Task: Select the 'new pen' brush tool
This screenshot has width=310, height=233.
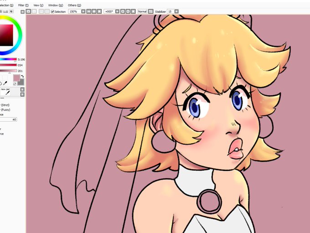Action: click(x=5, y=92)
